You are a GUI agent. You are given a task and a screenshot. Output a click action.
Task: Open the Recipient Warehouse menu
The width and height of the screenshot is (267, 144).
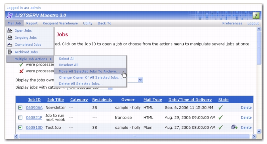coord(60,23)
